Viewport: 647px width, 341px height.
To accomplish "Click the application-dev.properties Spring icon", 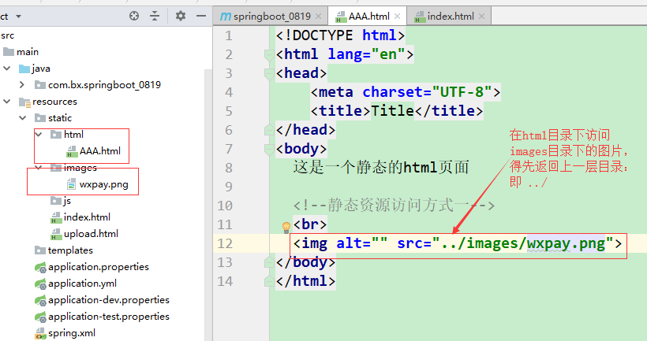I will (x=40, y=300).
